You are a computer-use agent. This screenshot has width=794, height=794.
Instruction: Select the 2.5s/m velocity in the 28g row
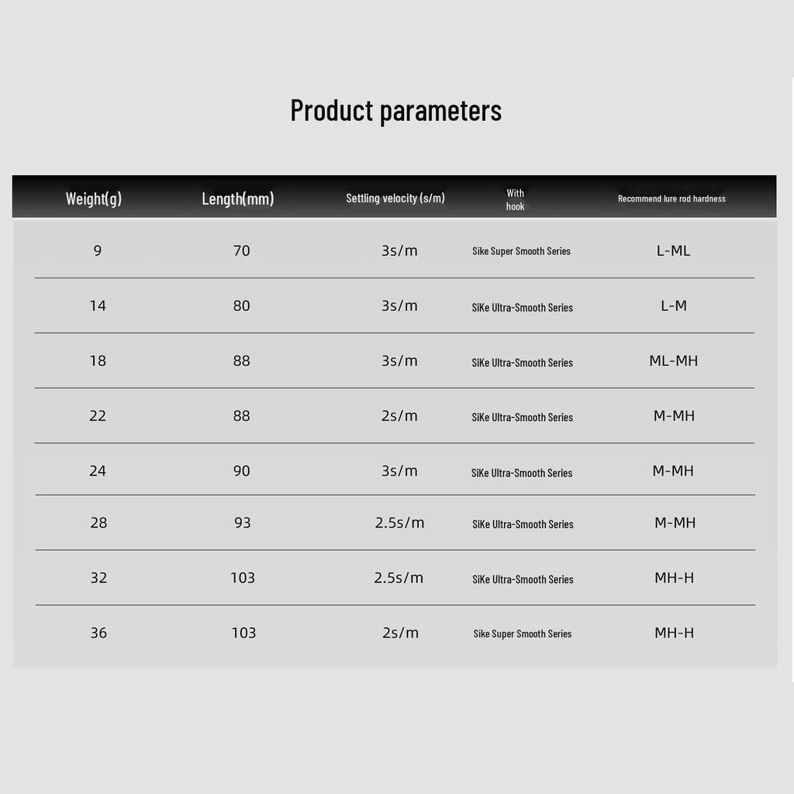[x=399, y=523]
